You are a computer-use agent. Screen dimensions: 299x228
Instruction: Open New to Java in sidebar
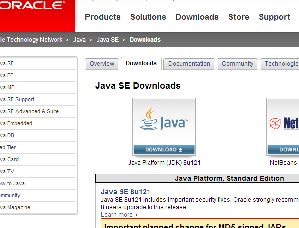(38, 183)
